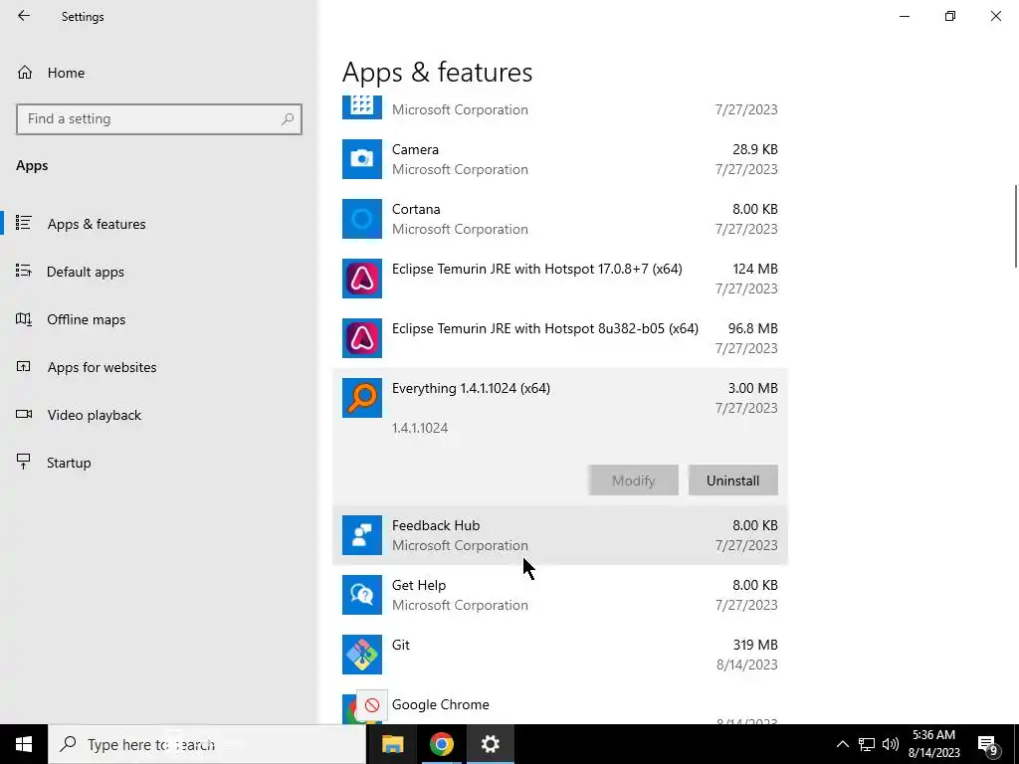Click Eclipse Temurin JRE 17.0.8+7 icon

point(362,279)
